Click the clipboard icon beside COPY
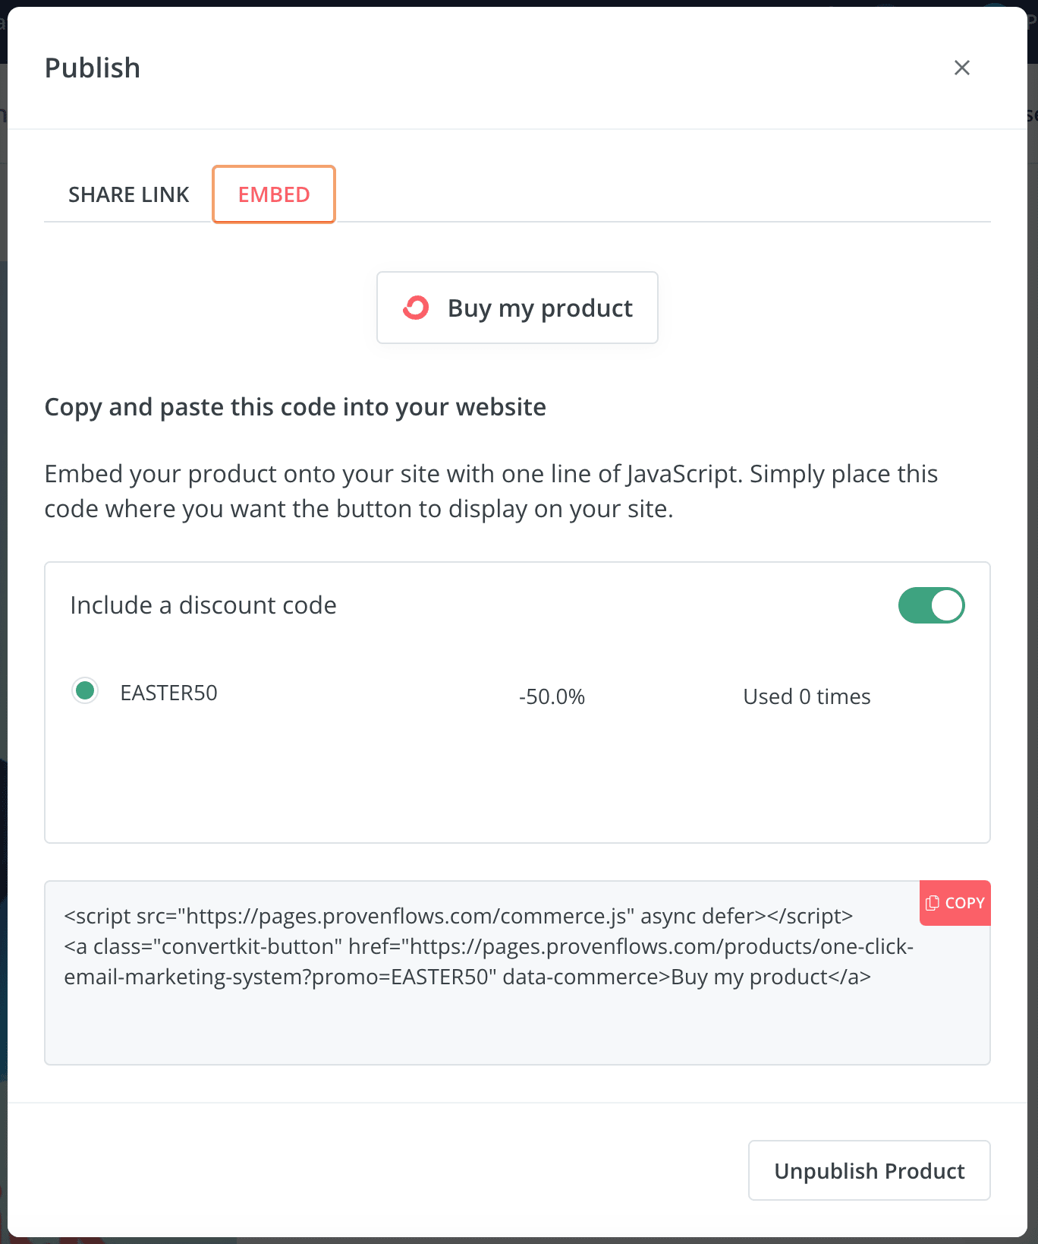The image size is (1038, 1244). click(933, 903)
